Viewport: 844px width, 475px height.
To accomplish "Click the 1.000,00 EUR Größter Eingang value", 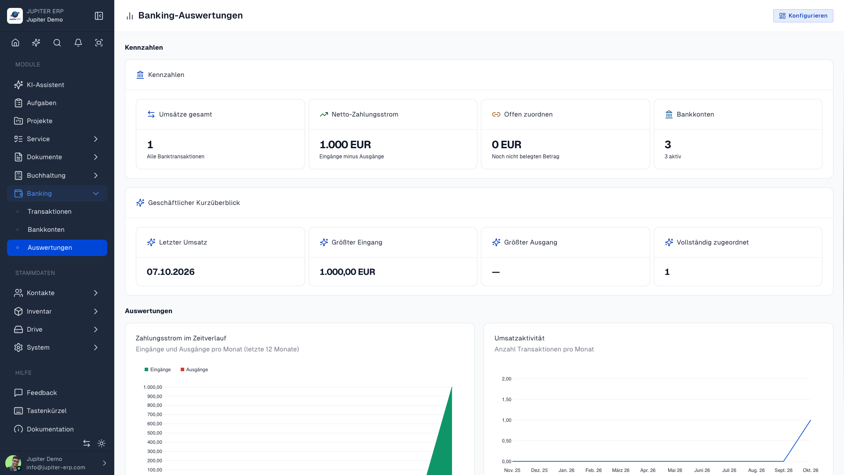I will (347, 272).
